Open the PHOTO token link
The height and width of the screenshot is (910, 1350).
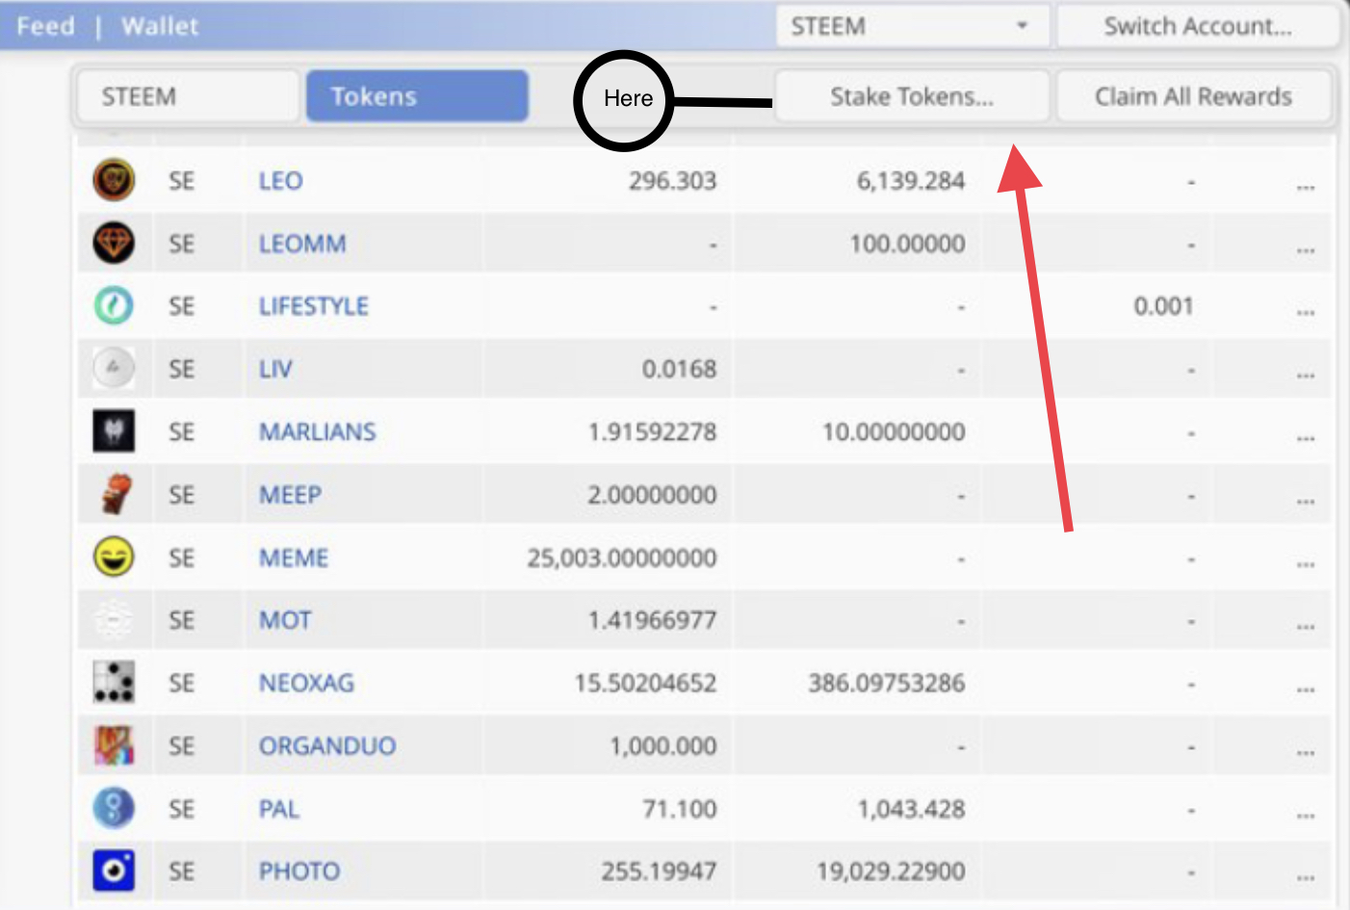(x=299, y=871)
